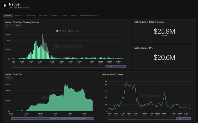Image resolution: width=198 pixels, height=123 pixels.
Task: Click the Total TVL range slider bar
Action: tap(52, 118)
